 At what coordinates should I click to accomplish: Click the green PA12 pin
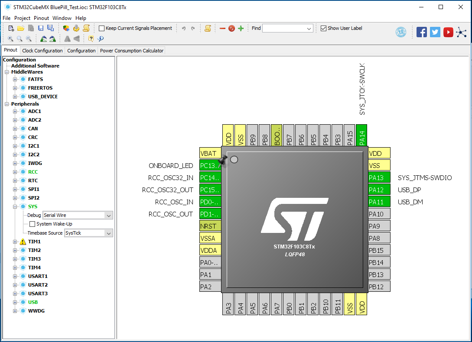[x=379, y=190]
